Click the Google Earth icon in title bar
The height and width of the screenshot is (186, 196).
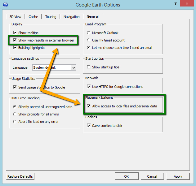click(5, 5)
